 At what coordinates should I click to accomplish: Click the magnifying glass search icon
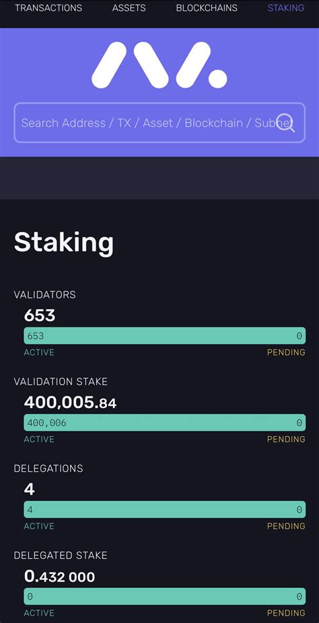coord(285,123)
